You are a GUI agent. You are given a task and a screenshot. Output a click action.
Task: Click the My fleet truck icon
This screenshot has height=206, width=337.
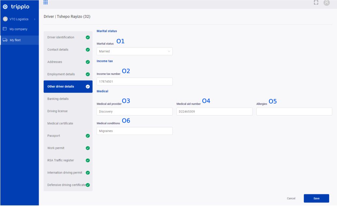tap(5, 40)
